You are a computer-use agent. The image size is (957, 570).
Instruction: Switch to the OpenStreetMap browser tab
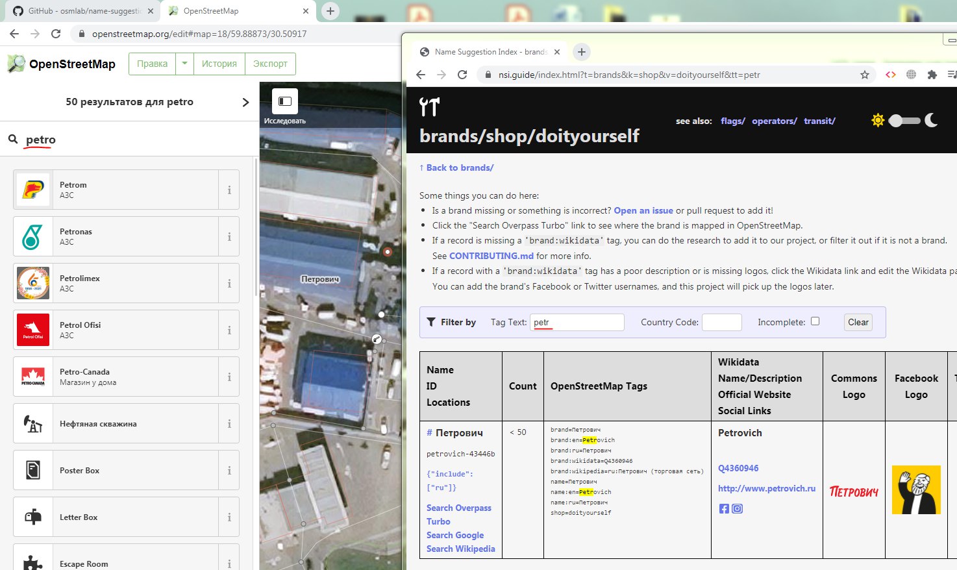(x=238, y=11)
